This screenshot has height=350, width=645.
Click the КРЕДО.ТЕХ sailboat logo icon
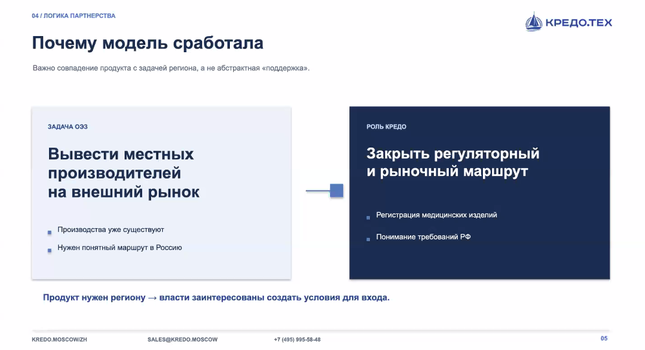(534, 22)
